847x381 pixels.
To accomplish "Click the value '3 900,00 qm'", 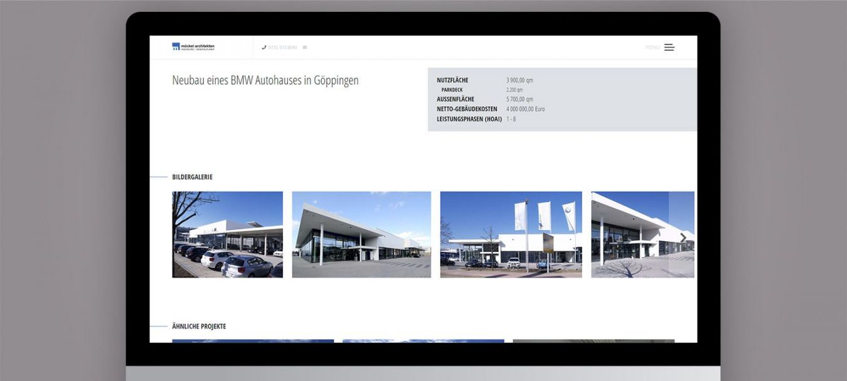I will pyautogui.click(x=519, y=80).
